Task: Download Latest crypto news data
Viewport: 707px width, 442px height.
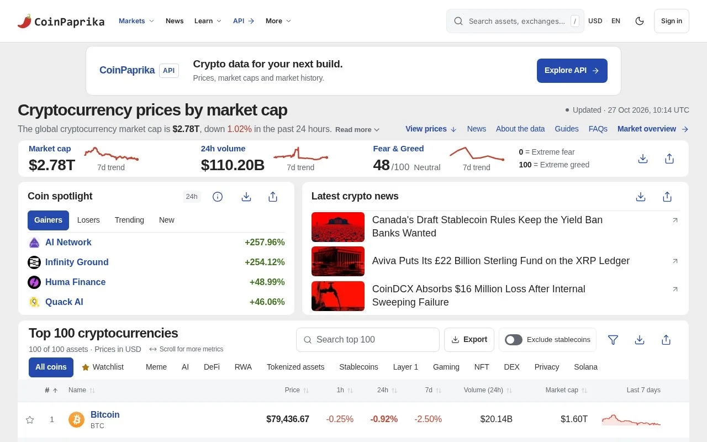Action: (641, 197)
